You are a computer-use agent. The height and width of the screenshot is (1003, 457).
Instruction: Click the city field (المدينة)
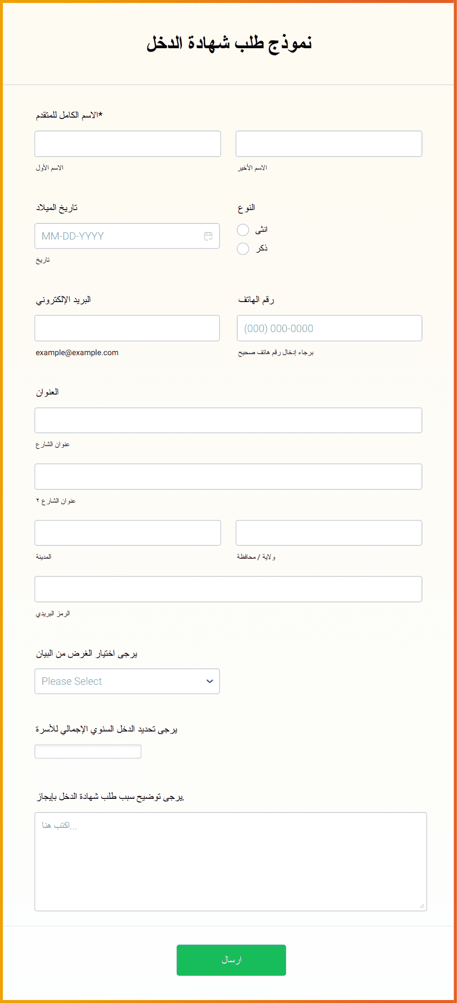[x=128, y=533]
